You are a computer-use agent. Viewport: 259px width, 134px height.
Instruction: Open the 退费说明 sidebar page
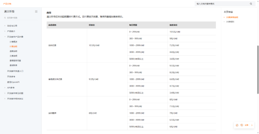point(13,51)
